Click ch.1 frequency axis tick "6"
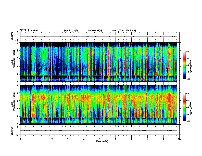The width and height of the screenshot is (202, 156). coord(18,59)
